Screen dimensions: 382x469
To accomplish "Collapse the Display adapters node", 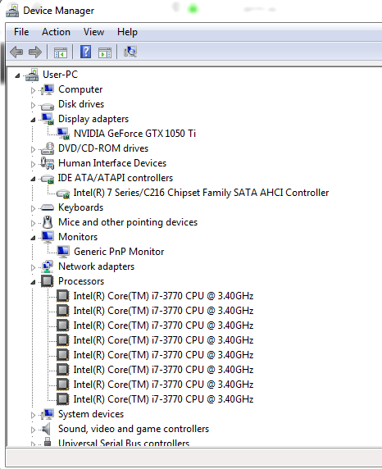I will click(x=33, y=120).
